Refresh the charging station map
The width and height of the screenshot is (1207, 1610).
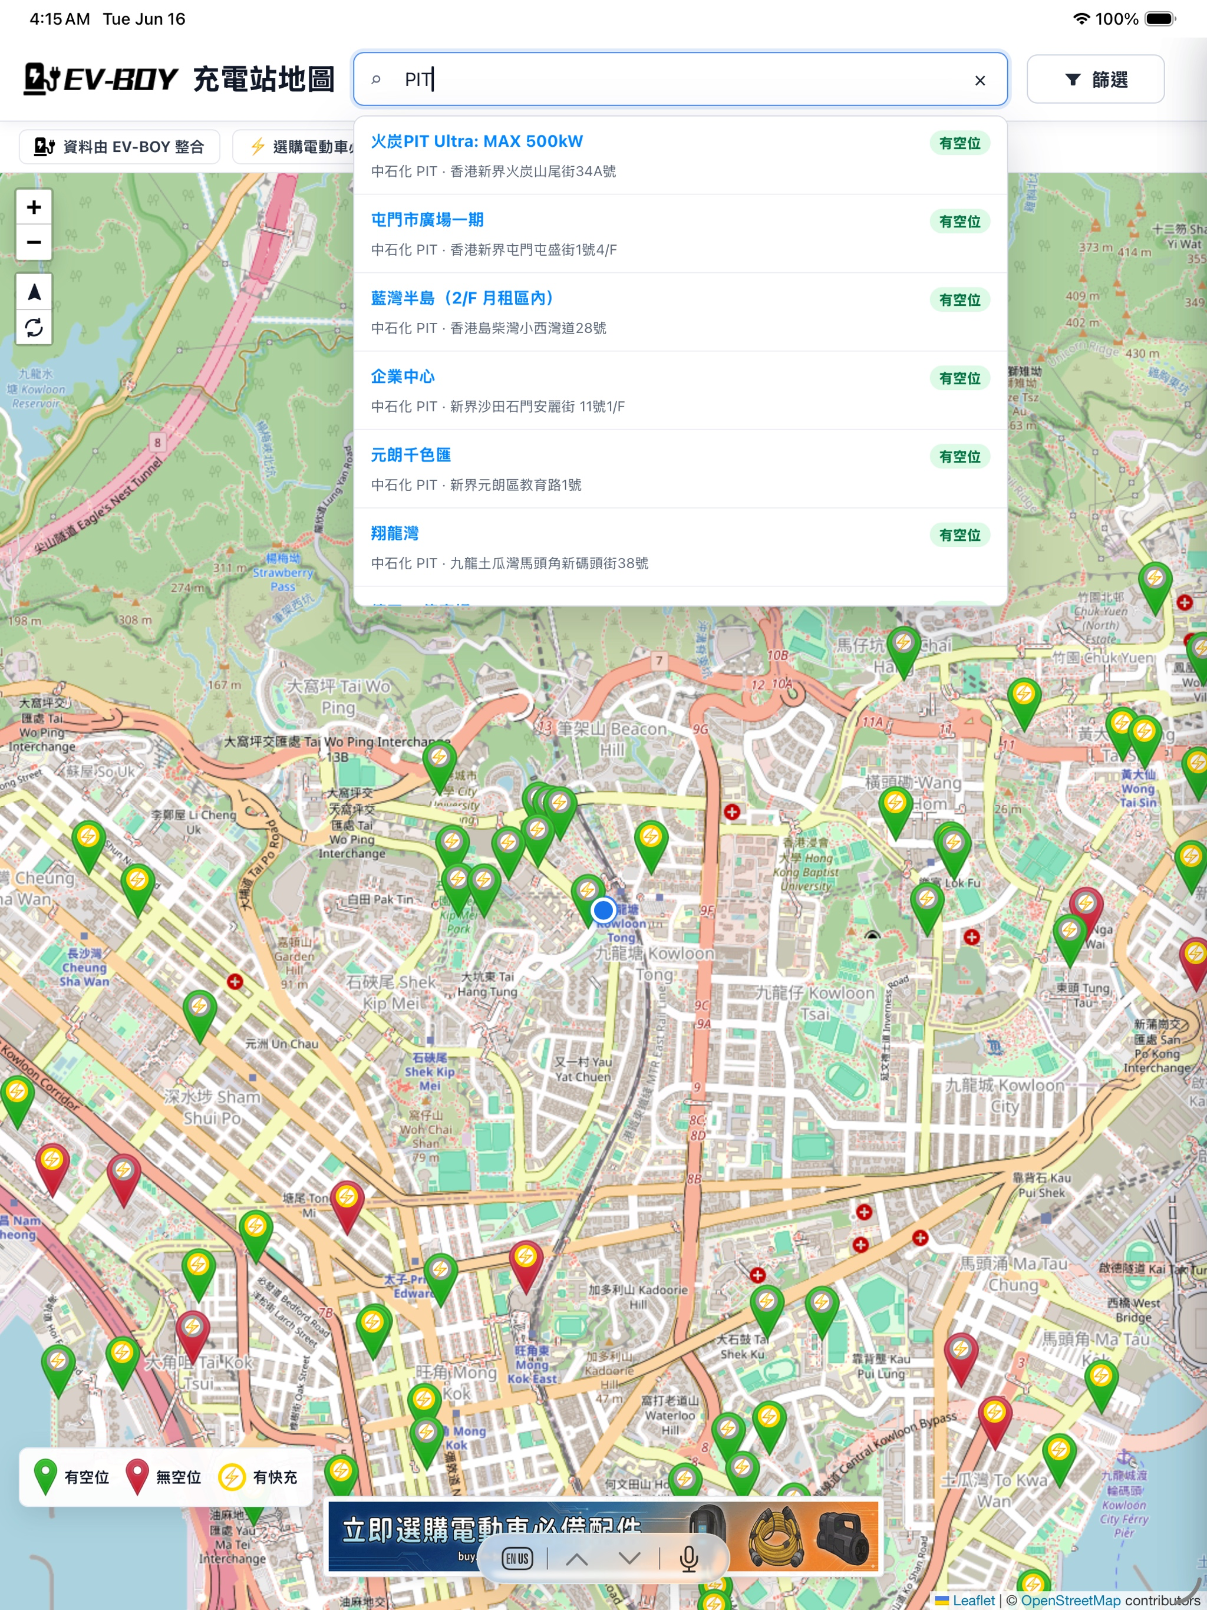point(34,328)
